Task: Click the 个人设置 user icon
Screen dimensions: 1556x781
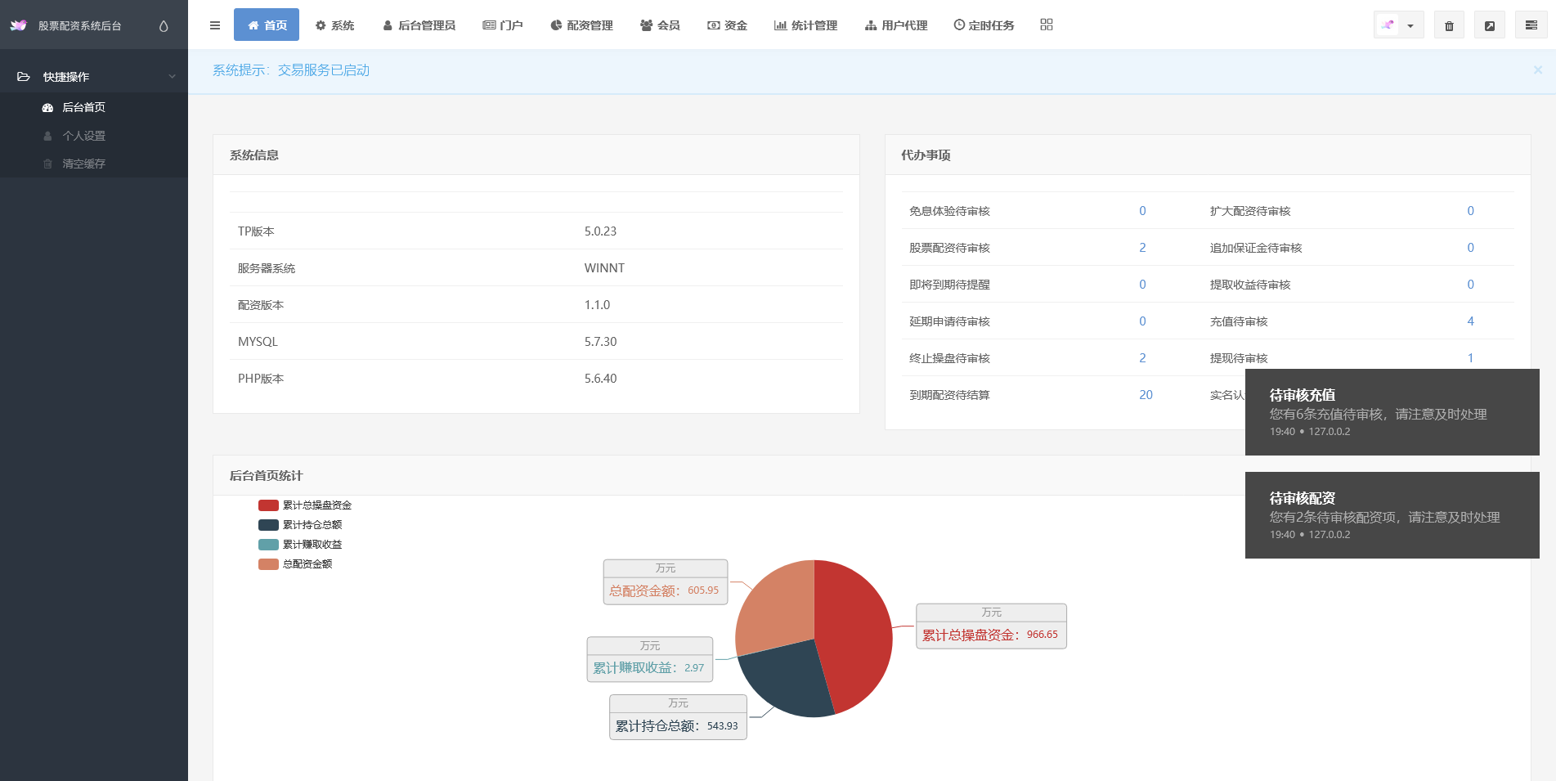Action: [47, 136]
